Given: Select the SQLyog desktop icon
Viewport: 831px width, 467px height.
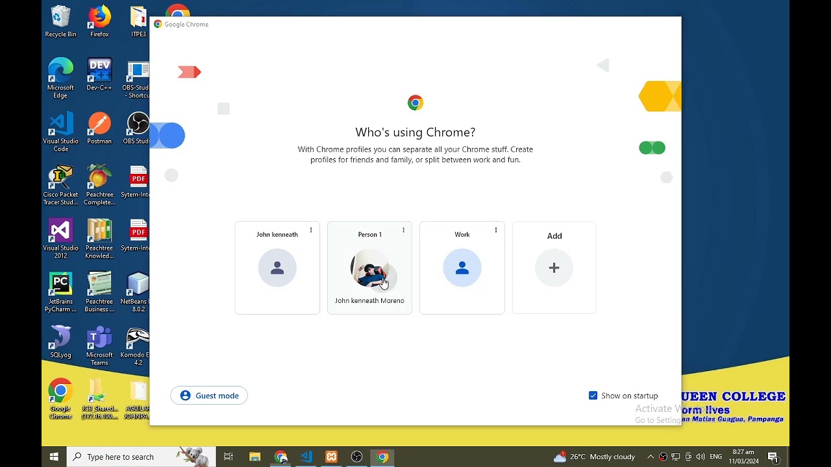Looking at the screenshot, I should click(x=60, y=342).
